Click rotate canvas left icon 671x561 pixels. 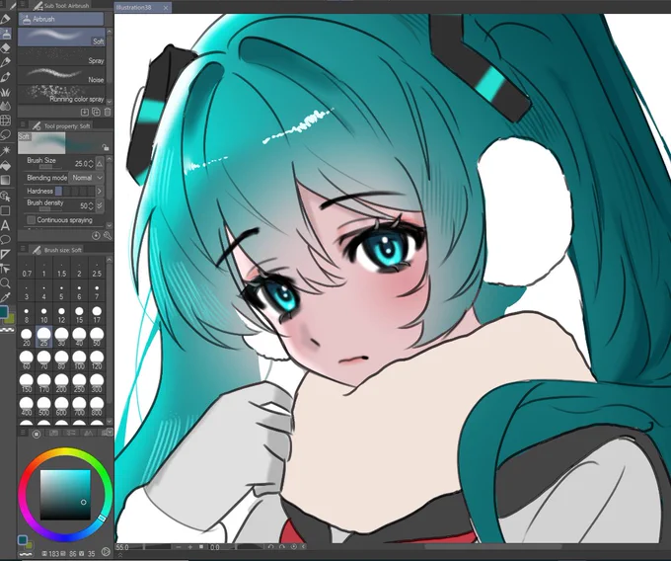pos(270,547)
